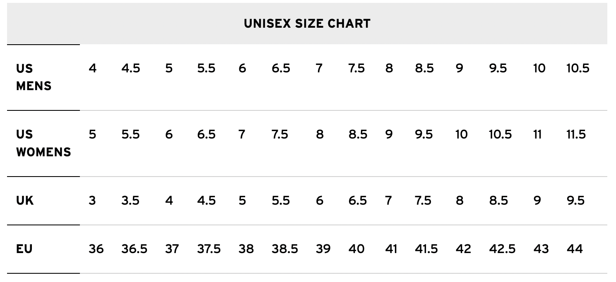
Task: Click EU size 44
Action: tap(574, 249)
